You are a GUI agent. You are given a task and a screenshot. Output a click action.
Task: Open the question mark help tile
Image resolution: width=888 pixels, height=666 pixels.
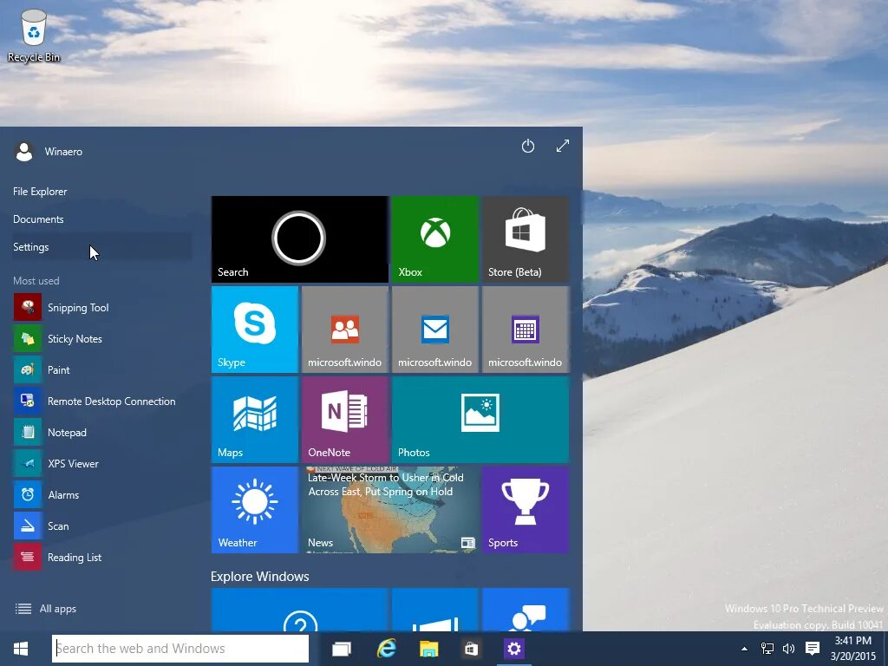coord(299,610)
